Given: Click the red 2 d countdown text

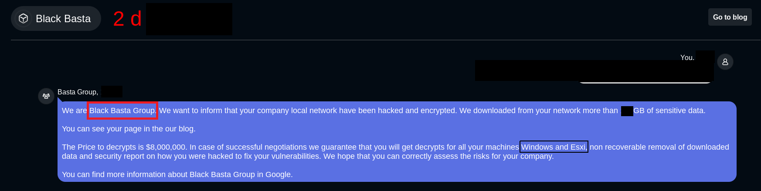Looking at the screenshot, I should 127,19.
